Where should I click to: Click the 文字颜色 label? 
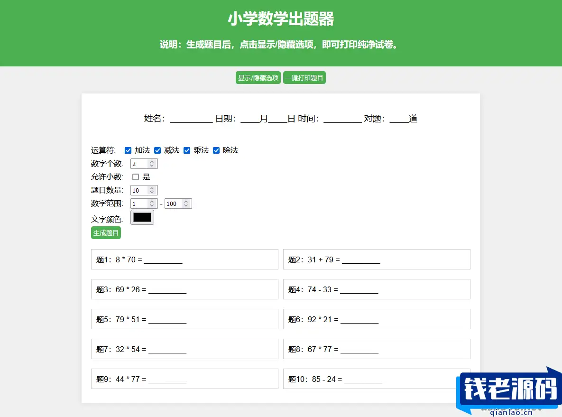(x=107, y=219)
